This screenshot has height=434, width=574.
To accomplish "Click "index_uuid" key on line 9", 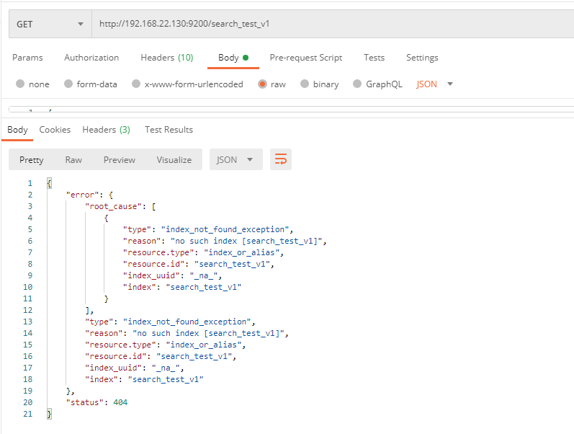I will pyautogui.click(x=151, y=275).
